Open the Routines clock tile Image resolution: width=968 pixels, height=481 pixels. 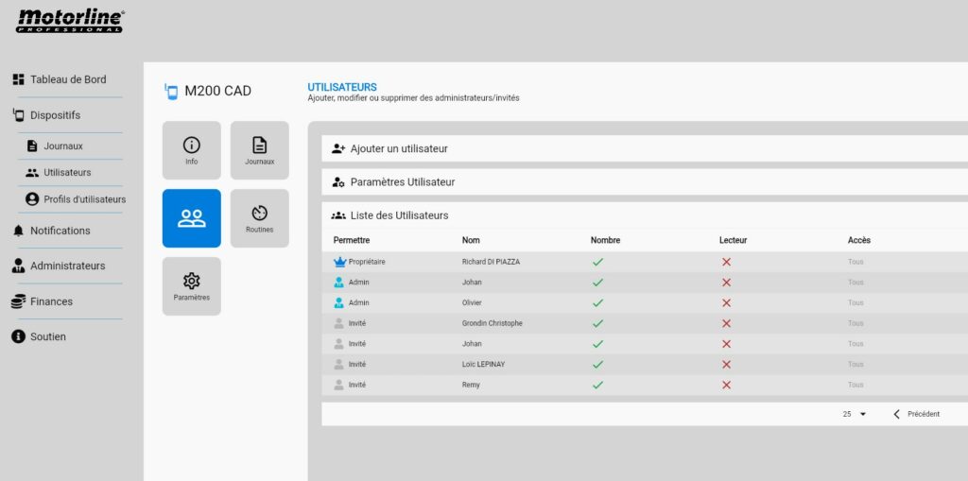tap(259, 218)
